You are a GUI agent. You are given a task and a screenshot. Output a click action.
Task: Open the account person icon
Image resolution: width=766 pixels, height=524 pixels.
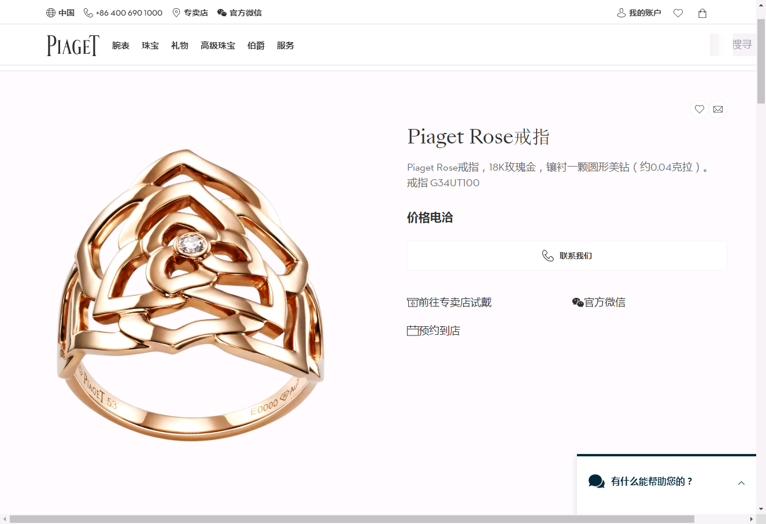pos(621,13)
